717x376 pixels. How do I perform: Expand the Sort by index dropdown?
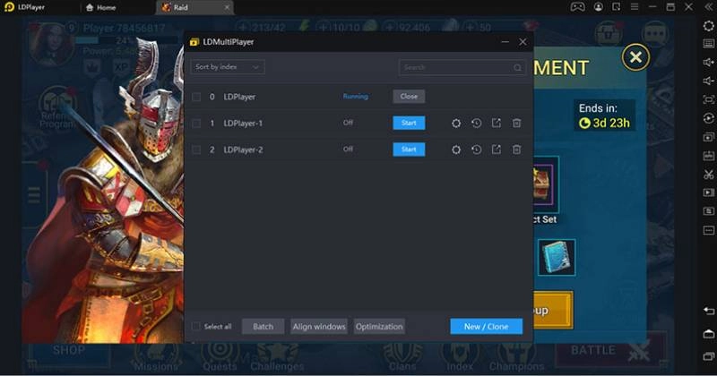[x=228, y=67]
